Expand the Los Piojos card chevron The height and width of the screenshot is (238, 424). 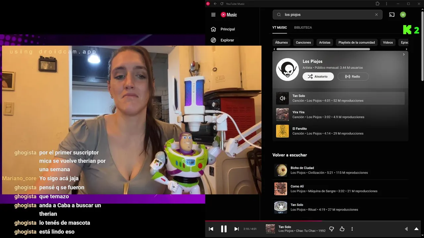[x=403, y=55]
